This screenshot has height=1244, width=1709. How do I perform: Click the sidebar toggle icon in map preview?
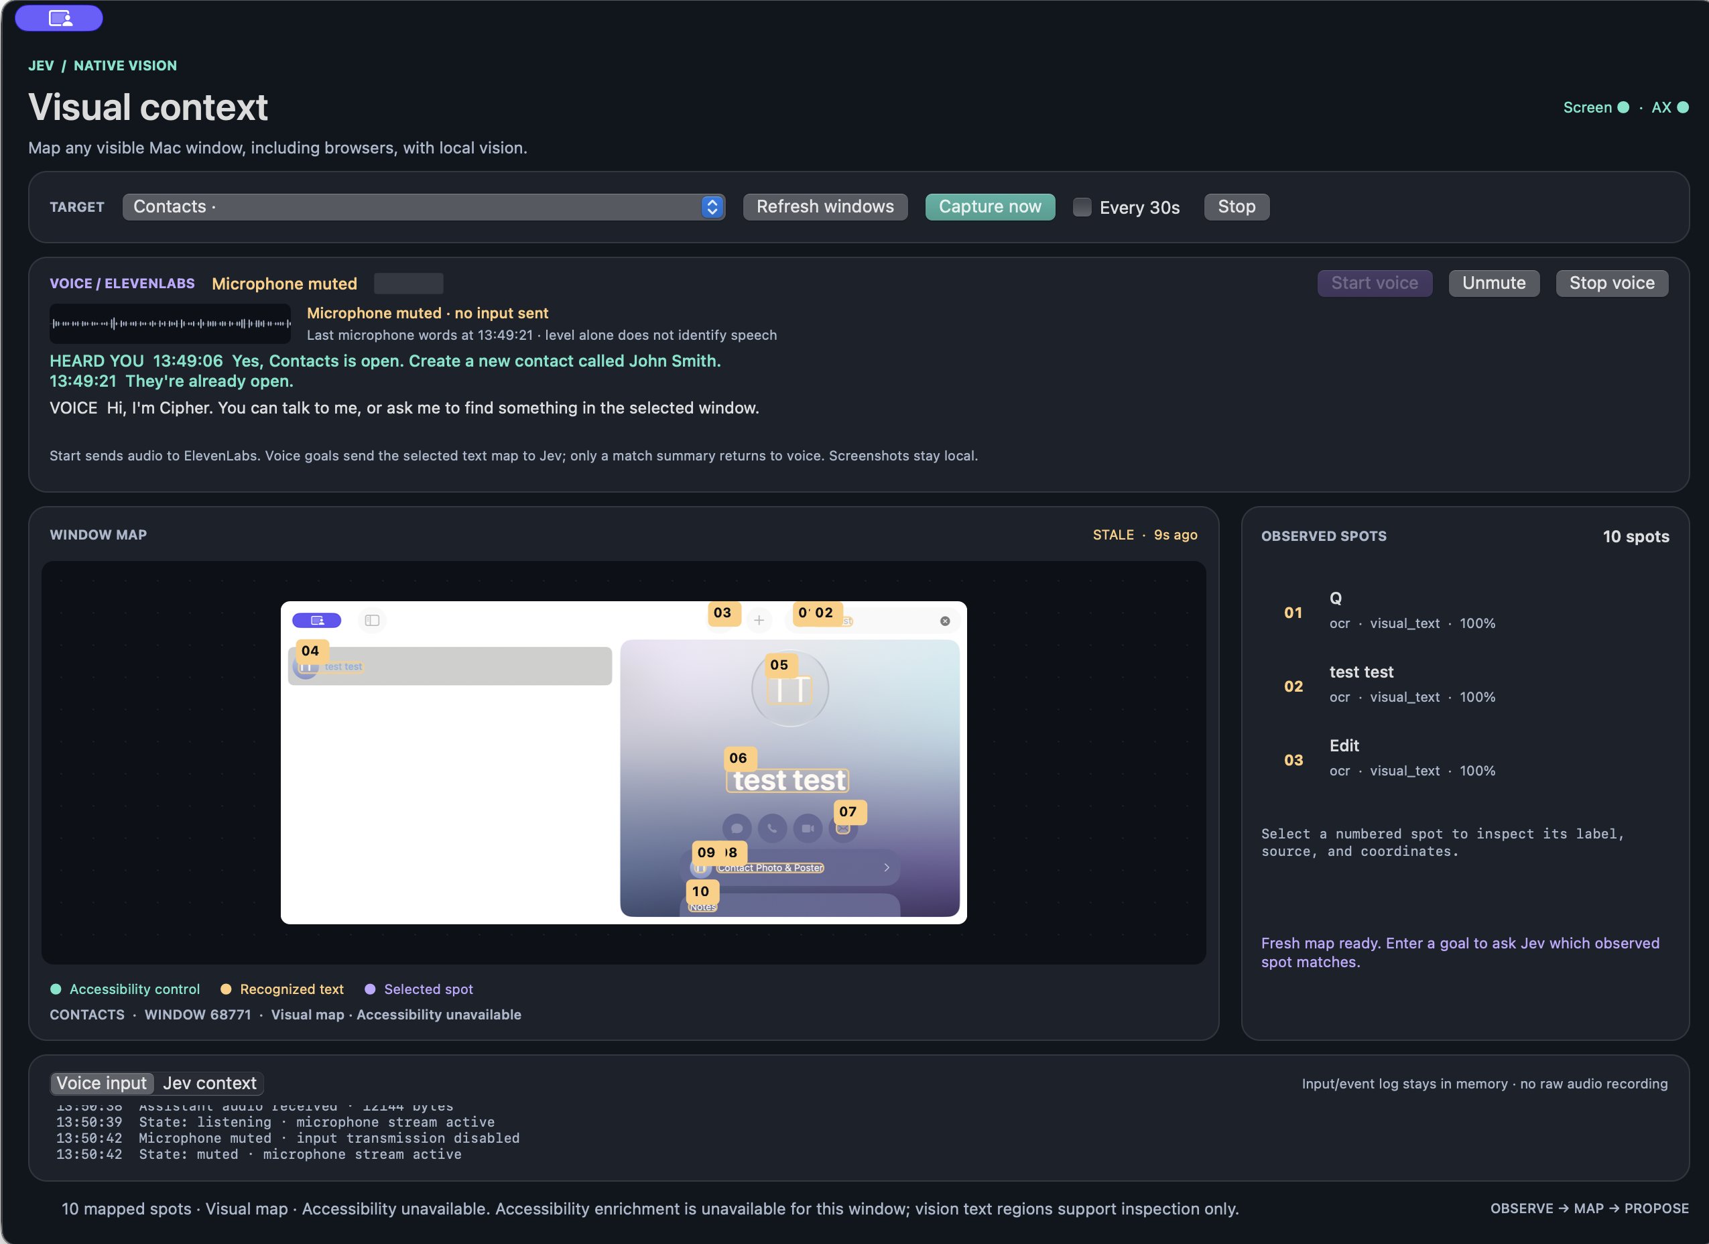372,620
